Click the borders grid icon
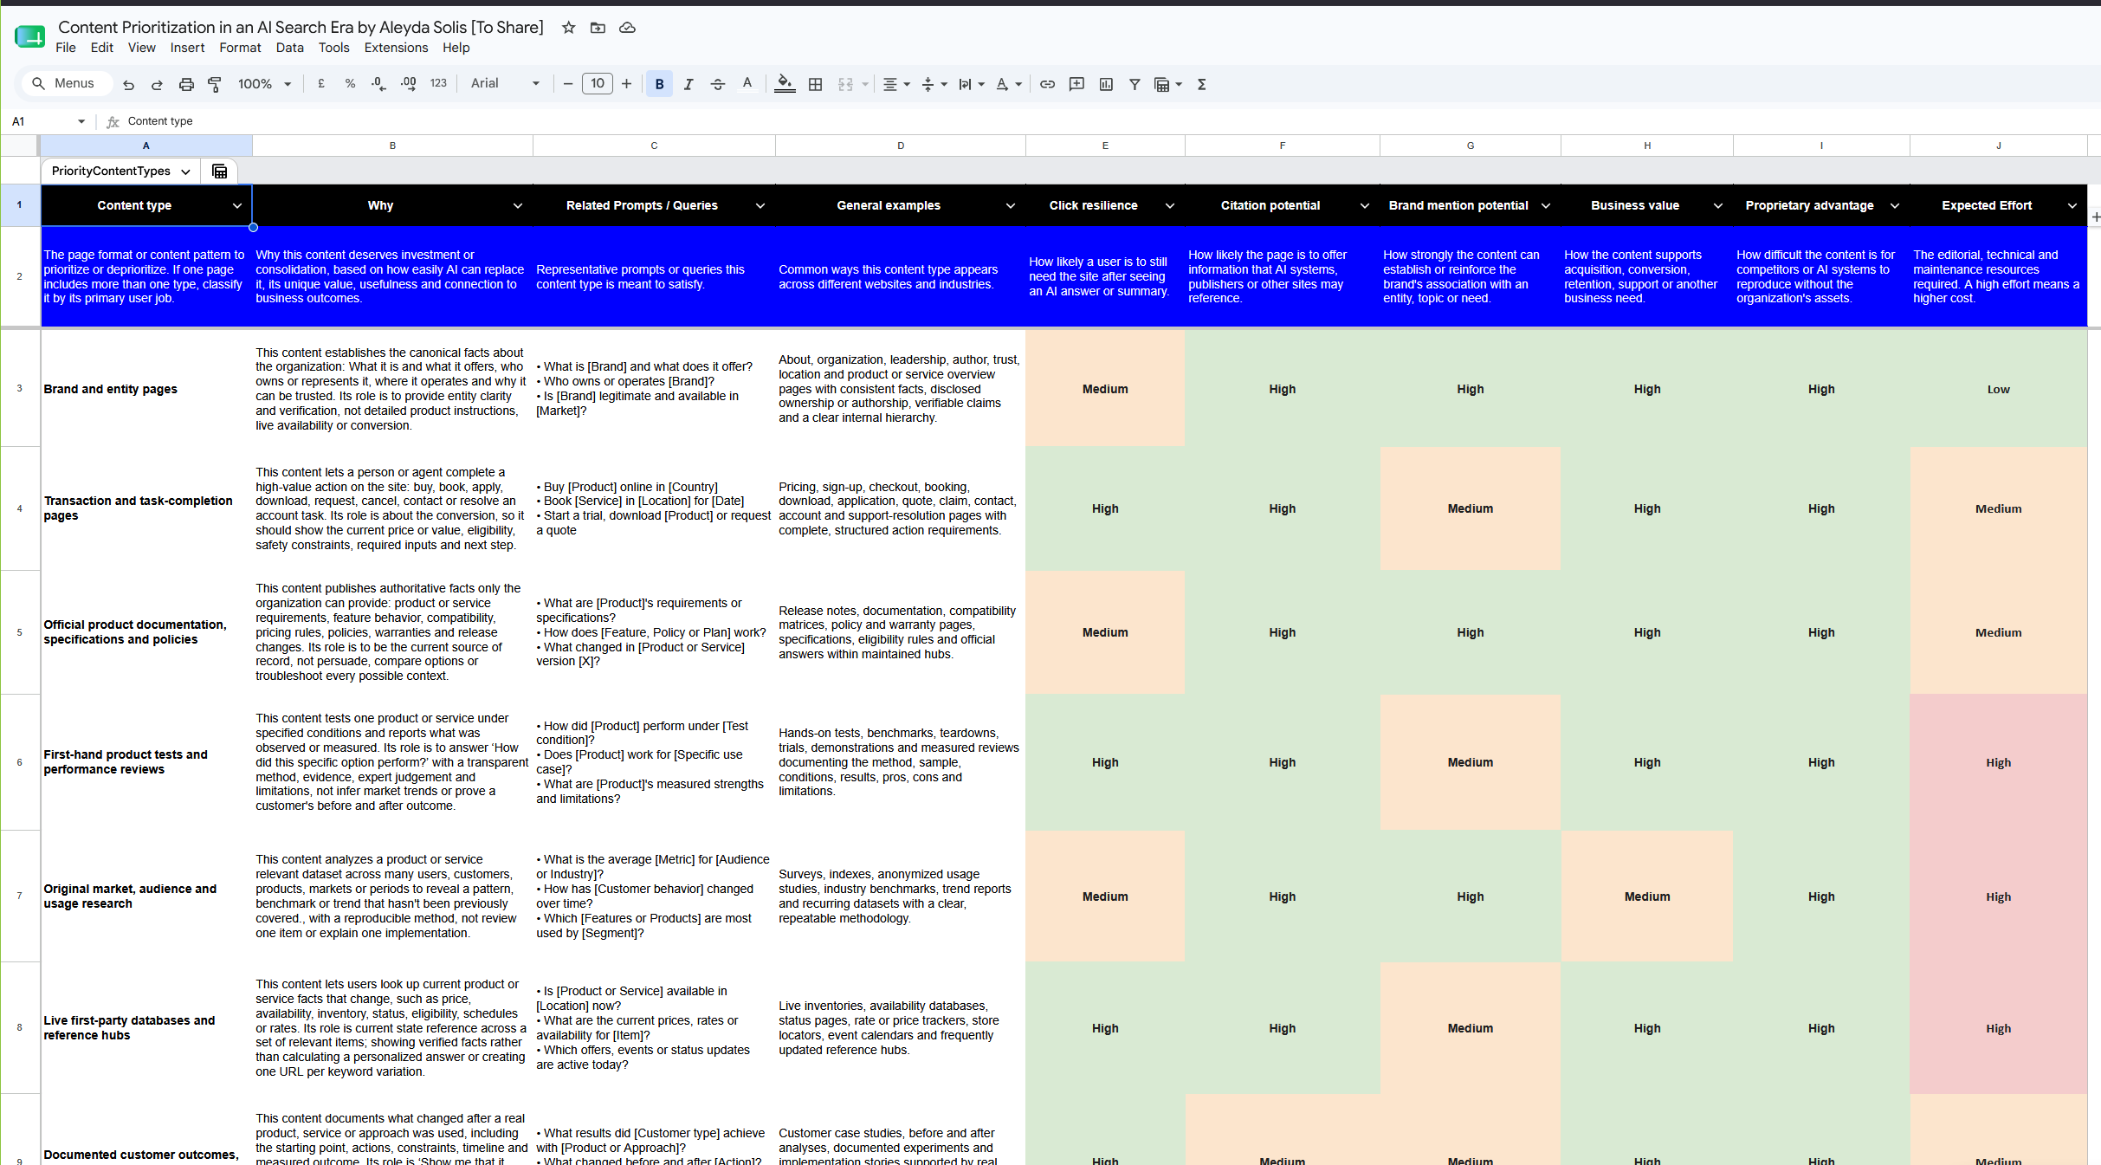Image resolution: width=2101 pixels, height=1165 pixels. (815, 84)
